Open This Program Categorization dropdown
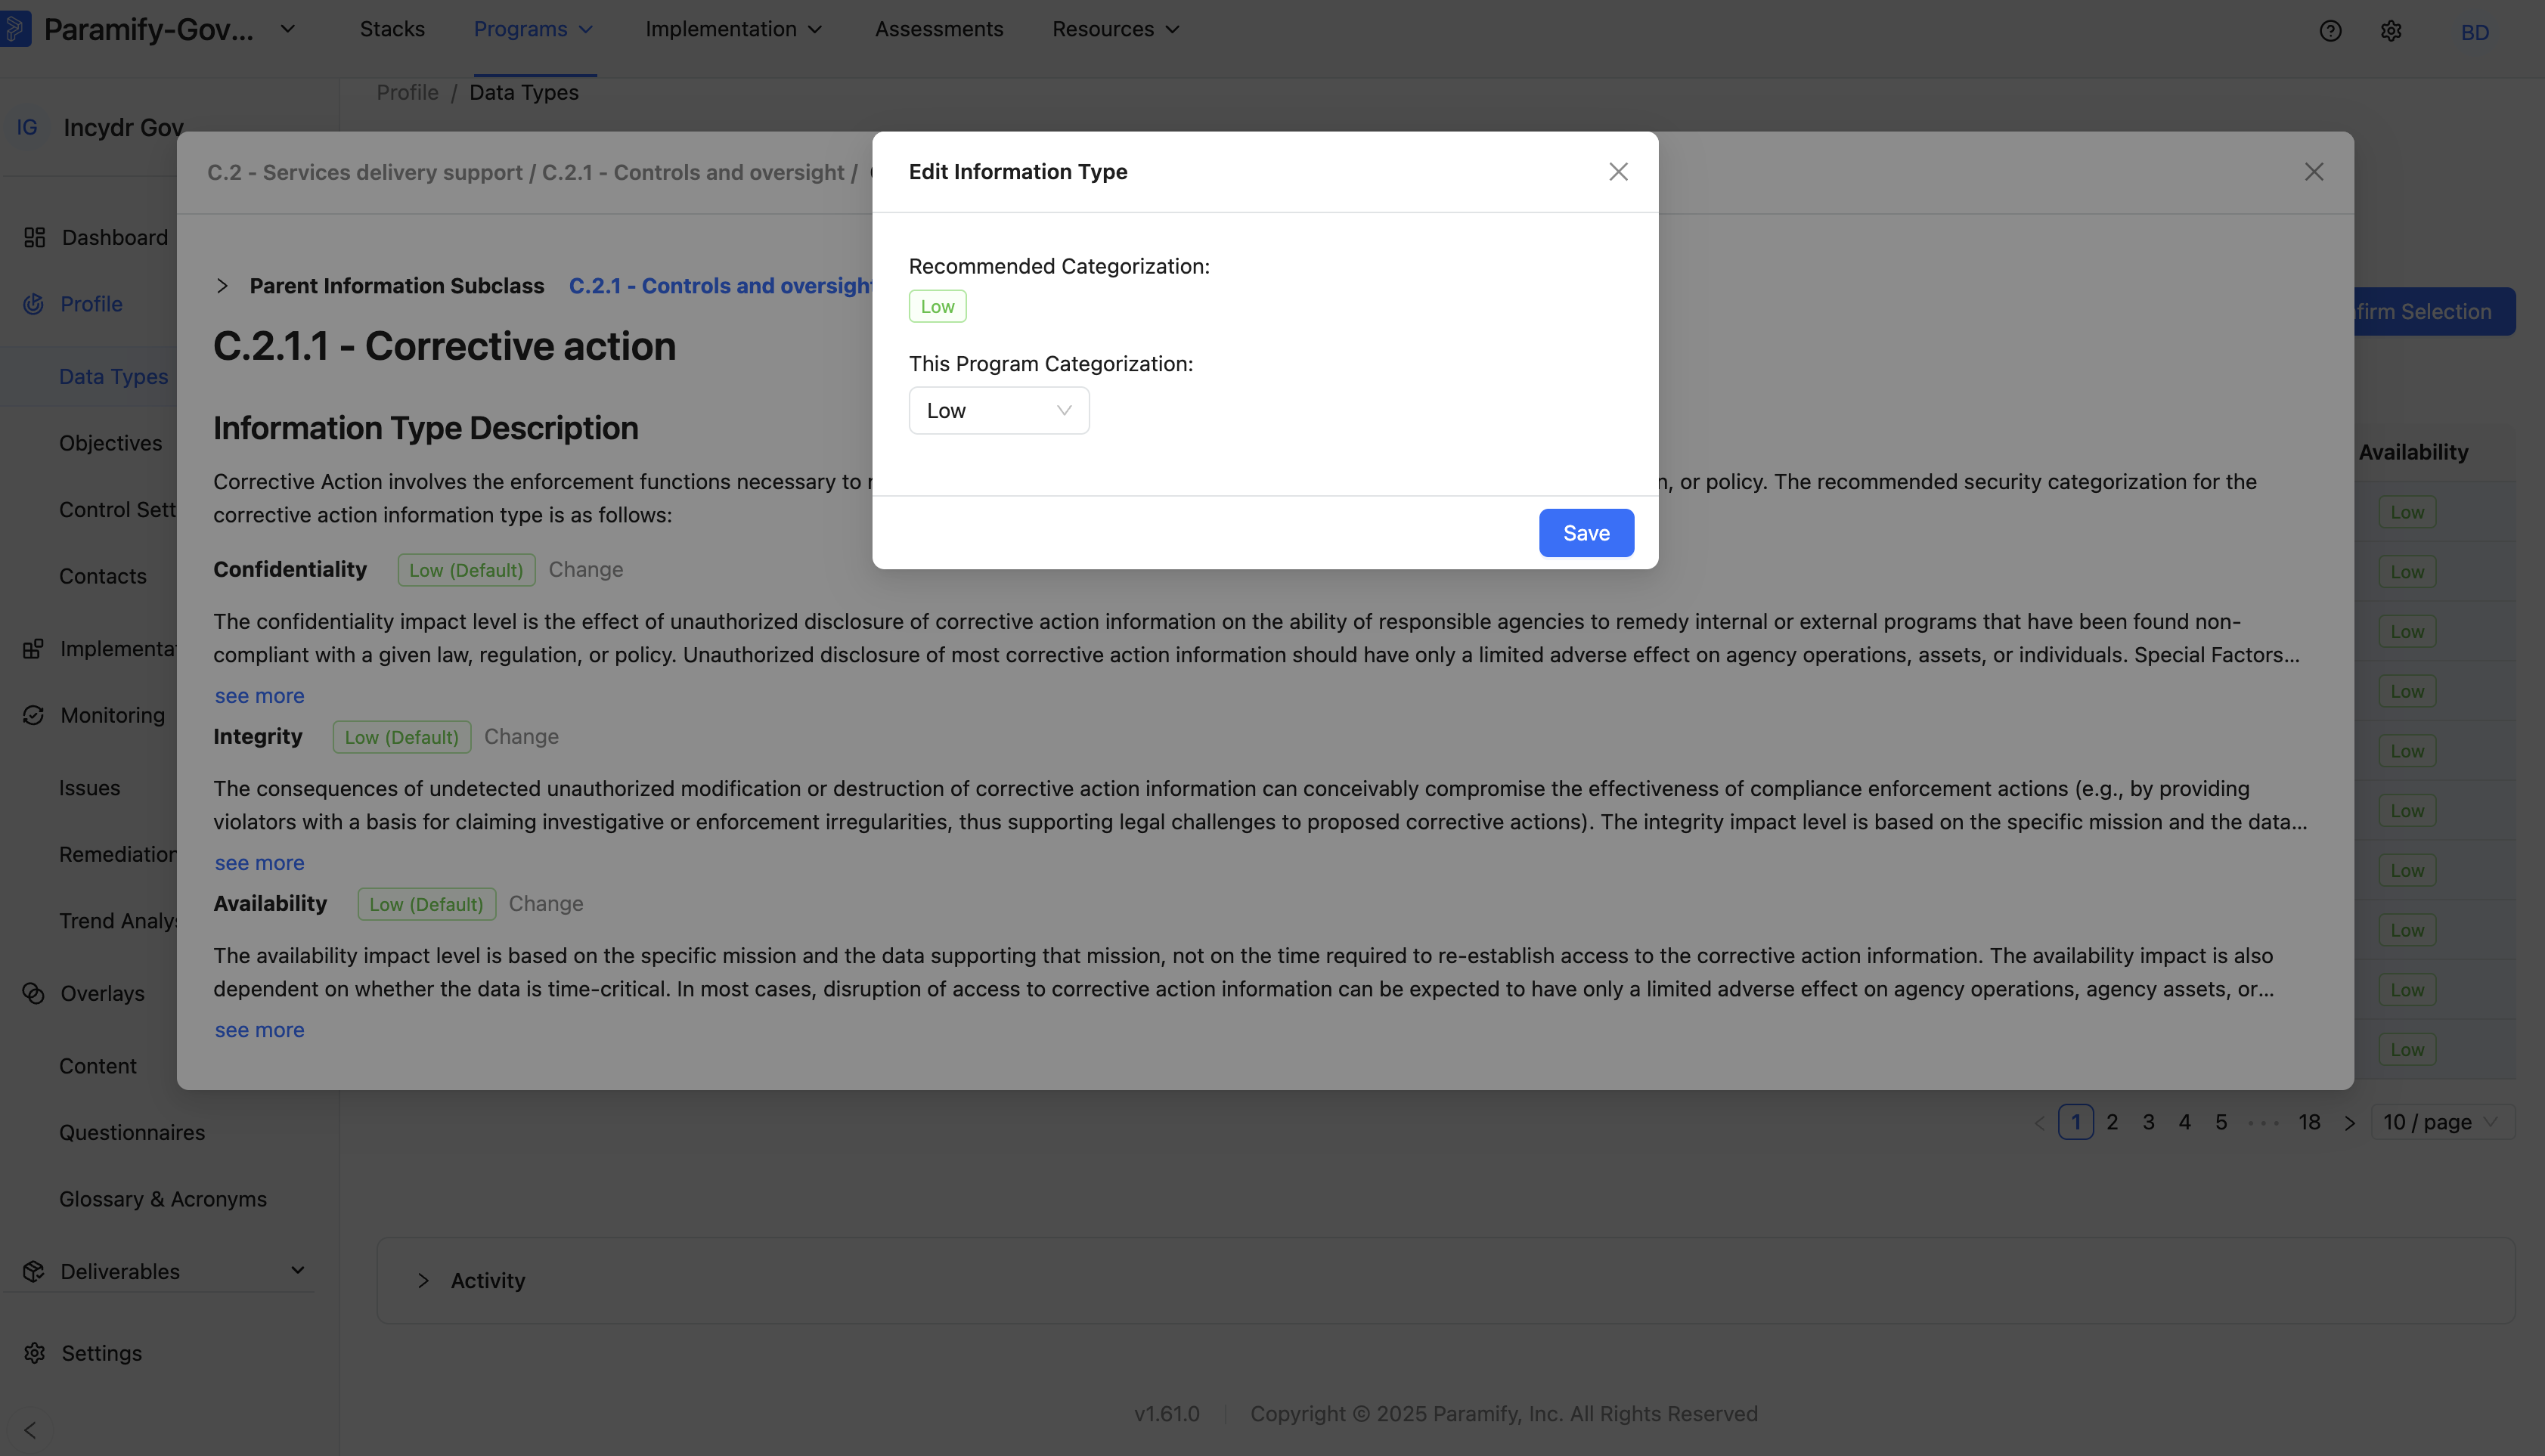This screenshot has height=1456, width=2545. (999, 411)
